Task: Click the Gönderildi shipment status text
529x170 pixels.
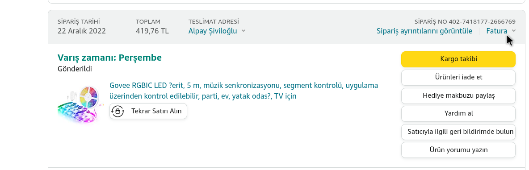Action: 75,69
